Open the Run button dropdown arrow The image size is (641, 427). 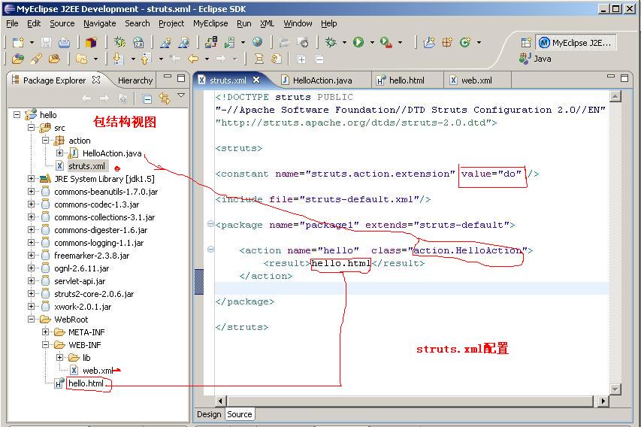point(371,43)
